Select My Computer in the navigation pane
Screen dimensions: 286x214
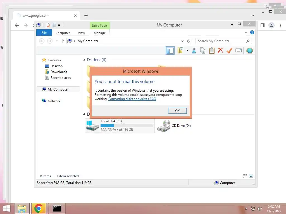pyautogui.click(x=58, y=89)
